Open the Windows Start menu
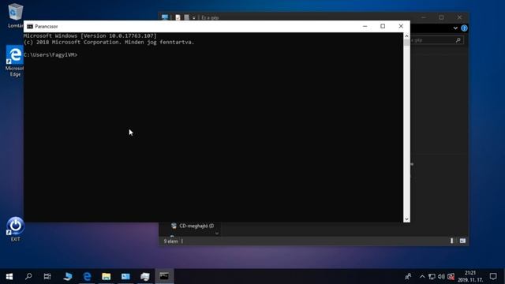505x284 pixels. [9, 276]
